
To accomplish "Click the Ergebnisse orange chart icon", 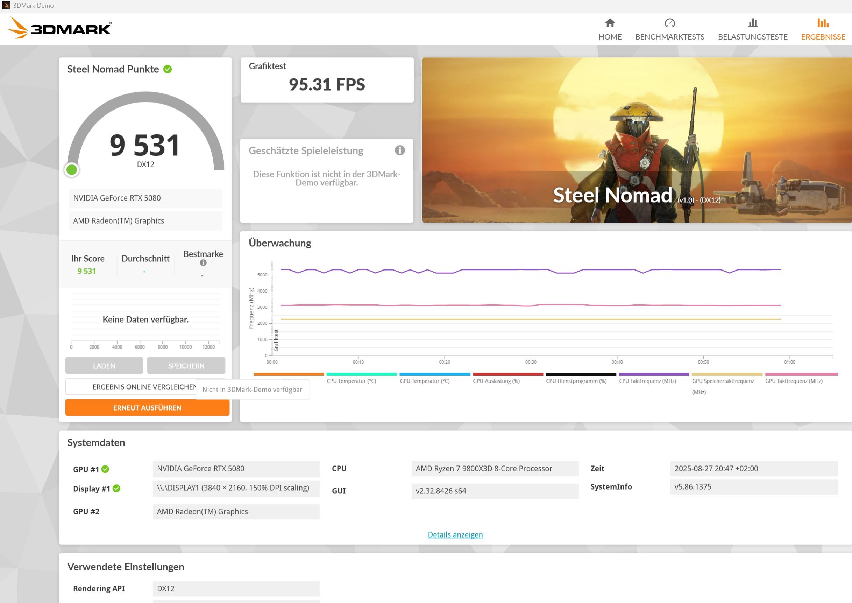I will (823, 23).
